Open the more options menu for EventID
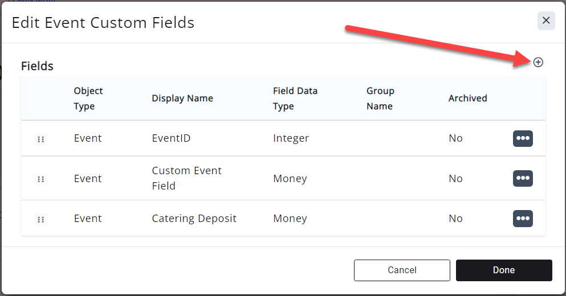The width and height of the screenshot is (566, 296). (523, 138)
